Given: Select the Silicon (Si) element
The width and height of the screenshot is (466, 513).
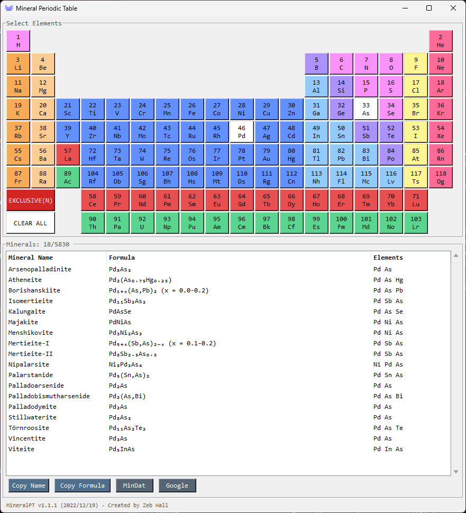Looking at the screenshot, I should click(341, 87).
